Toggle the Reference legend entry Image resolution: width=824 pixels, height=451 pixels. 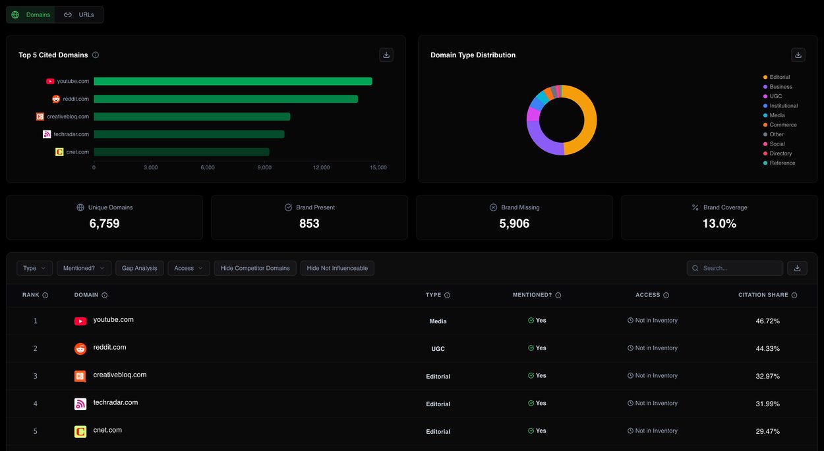pyautogui.click(x=779, y=163)
